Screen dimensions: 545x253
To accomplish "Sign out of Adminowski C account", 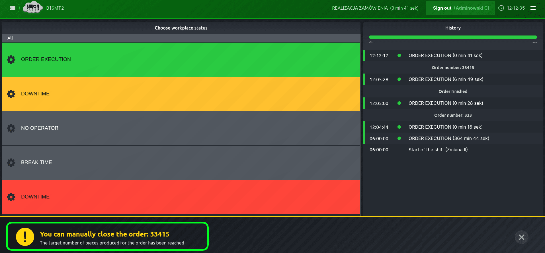I will (460, 8).
